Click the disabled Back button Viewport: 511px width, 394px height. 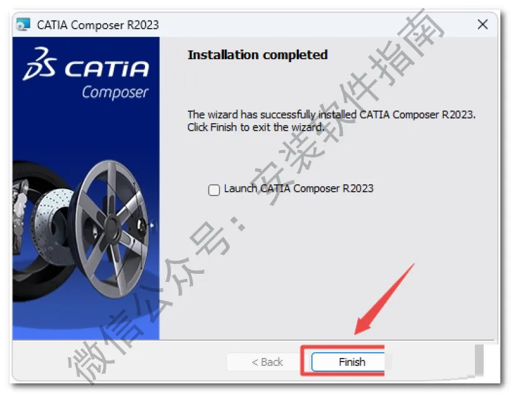[x=267, y=362]
